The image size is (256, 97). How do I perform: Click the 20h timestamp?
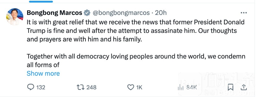(x=161, y=13)
